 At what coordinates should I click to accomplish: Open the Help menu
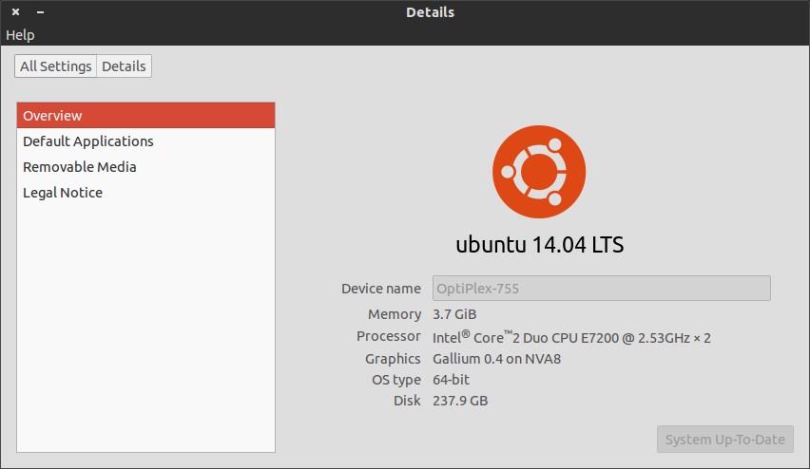20,35
